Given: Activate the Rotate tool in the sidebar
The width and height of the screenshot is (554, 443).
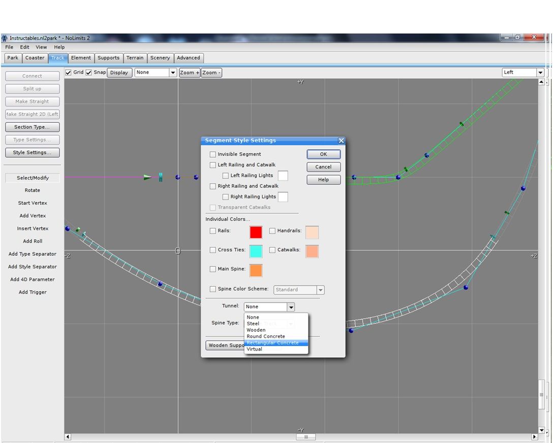Looking at the screenshot, I should (32, 190).
